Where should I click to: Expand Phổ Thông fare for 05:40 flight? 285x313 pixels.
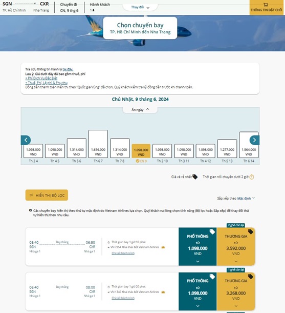[x=198, y=247]
